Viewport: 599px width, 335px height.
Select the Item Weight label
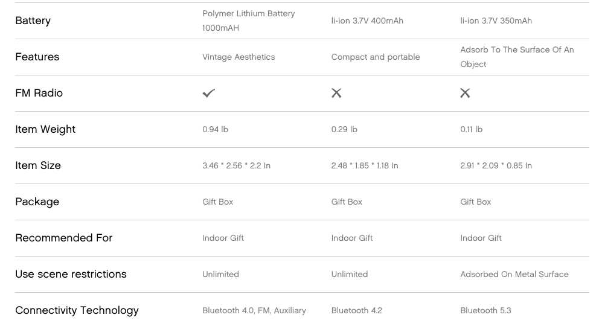point(45,130)
